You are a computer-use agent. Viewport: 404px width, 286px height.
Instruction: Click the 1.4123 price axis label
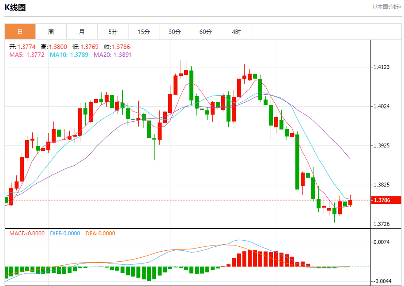[x=381, y=67]
